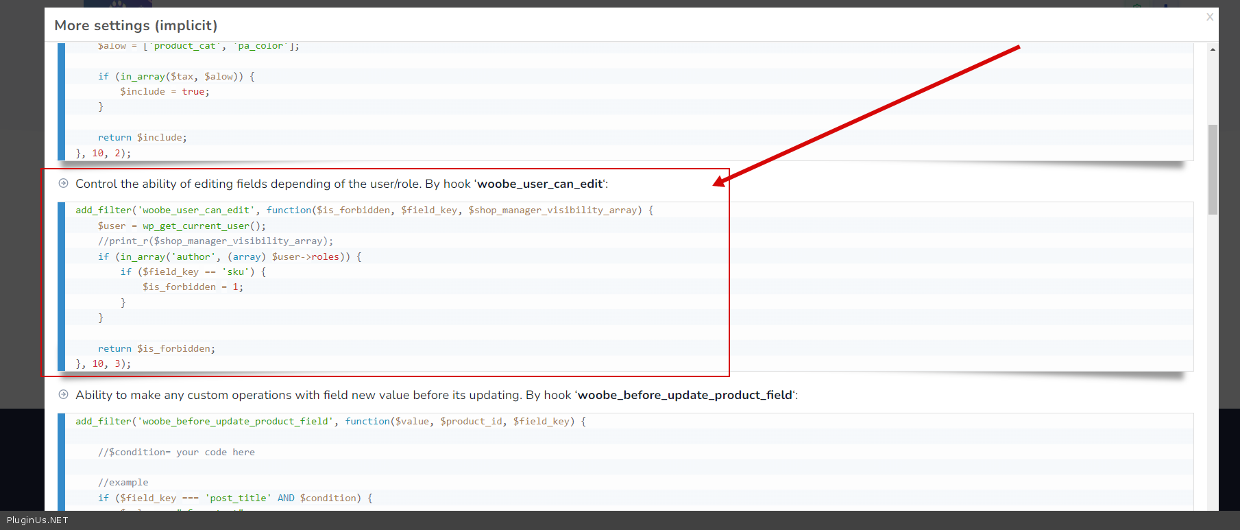Click the 'return $include;' code line
Screen dimensions: 1240x530
(x=142, y=137)
